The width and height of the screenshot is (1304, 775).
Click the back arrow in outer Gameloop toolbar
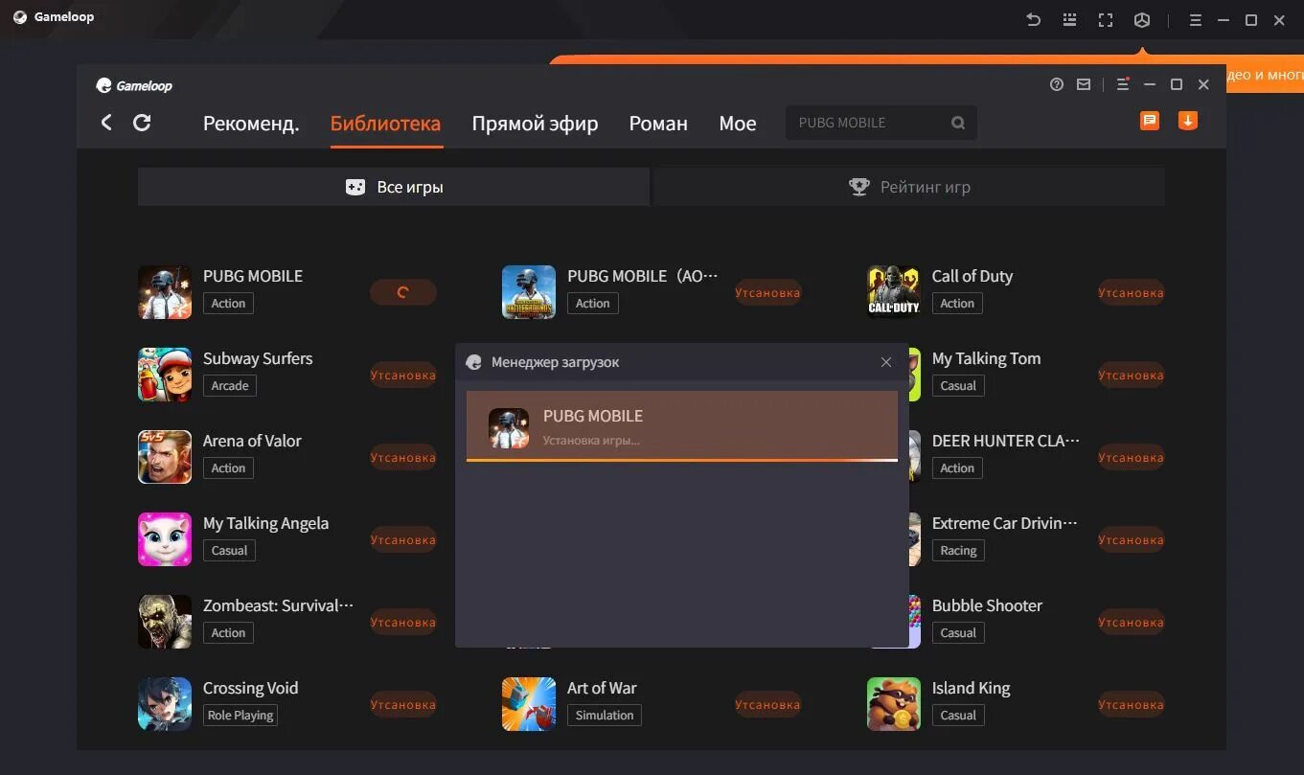1033,19
